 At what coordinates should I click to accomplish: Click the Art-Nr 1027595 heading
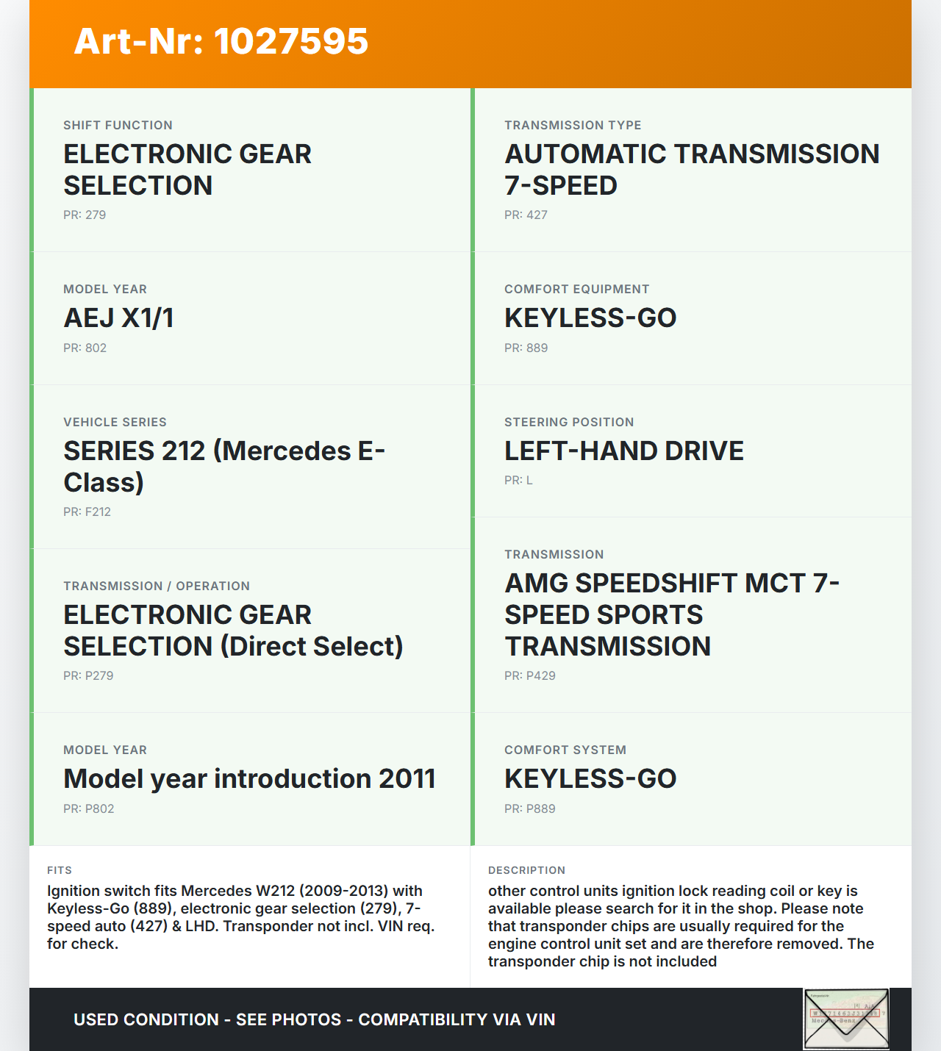[x=221, y=41]
